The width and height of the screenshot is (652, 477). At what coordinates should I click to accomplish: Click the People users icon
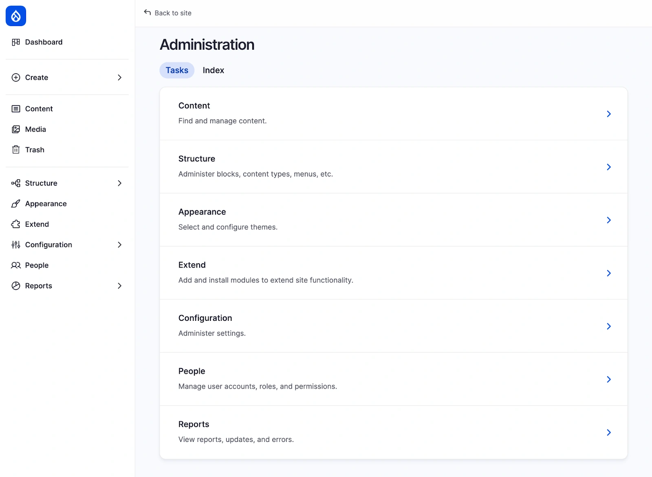pyautogui.click(x=16, y=265)
